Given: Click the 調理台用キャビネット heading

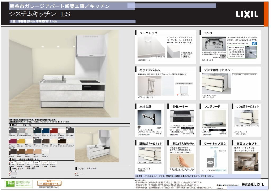Looking at the screenshot, I should 151,144.
